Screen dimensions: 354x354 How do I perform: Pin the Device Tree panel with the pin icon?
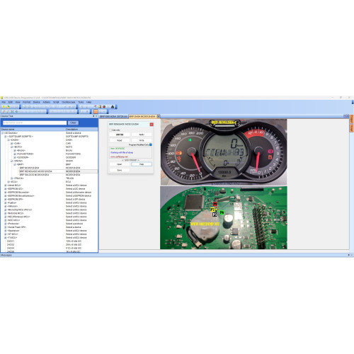coord(93,116)
